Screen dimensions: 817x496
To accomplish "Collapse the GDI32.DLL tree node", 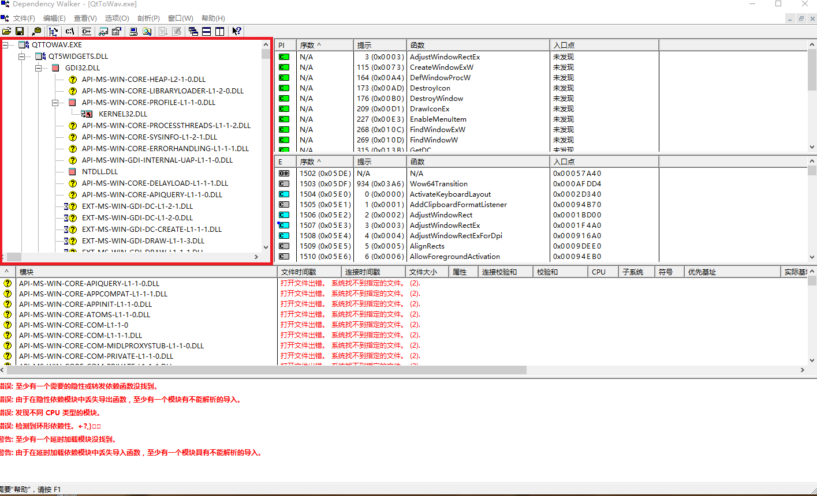I will click(39, 67).
